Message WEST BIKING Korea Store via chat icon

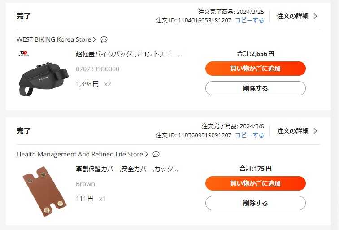[104, 39]
